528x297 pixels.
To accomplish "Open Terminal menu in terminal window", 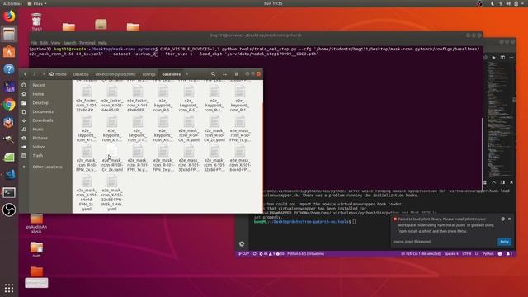I will [x=87, y=43].
